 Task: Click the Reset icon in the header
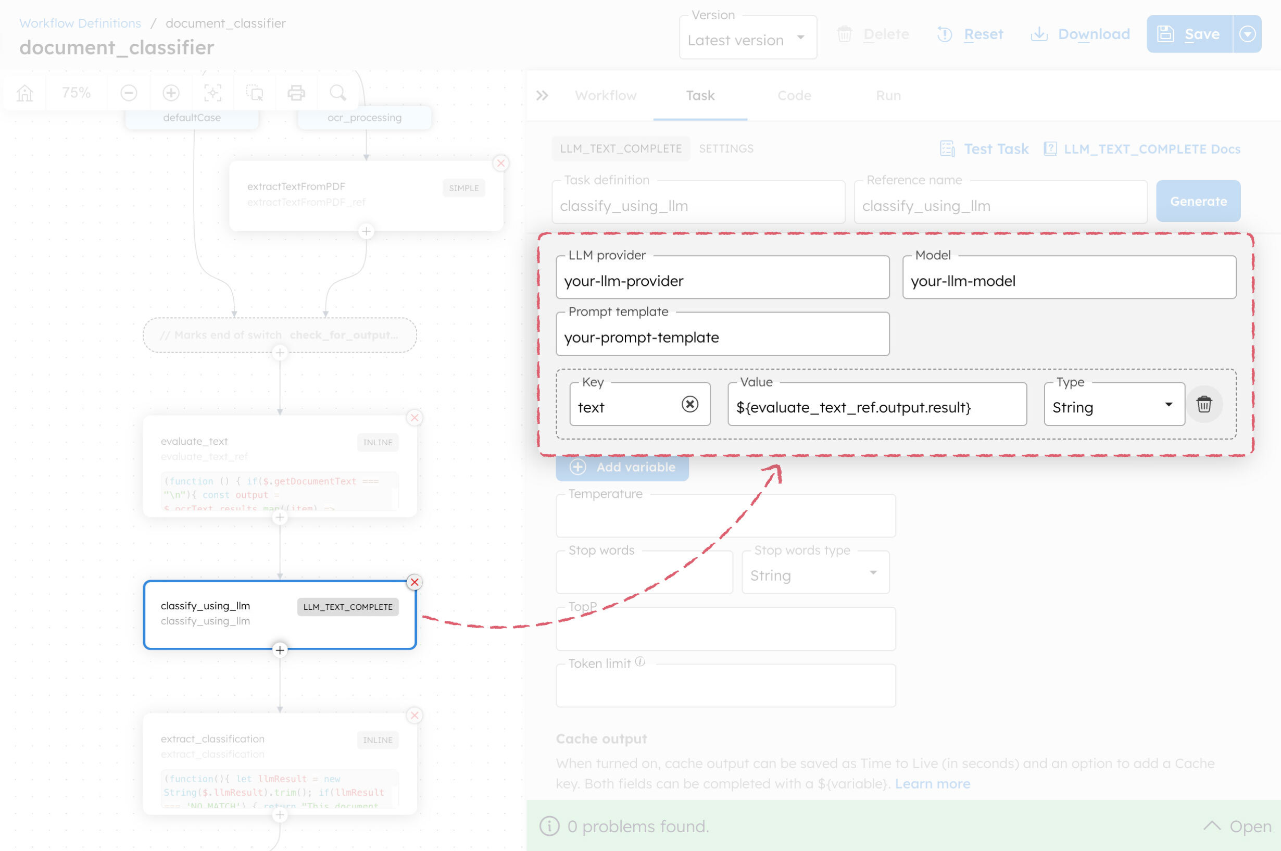[944, 34]
